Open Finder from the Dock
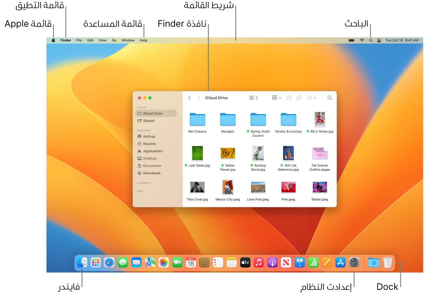 tap(82, 262)
